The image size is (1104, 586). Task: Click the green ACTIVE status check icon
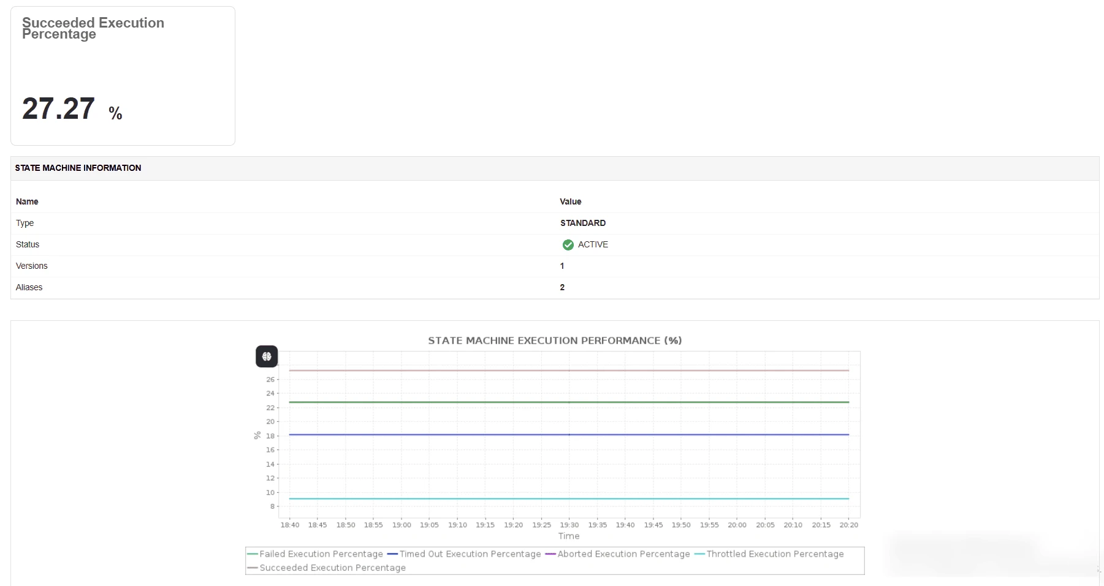[568, 245]
